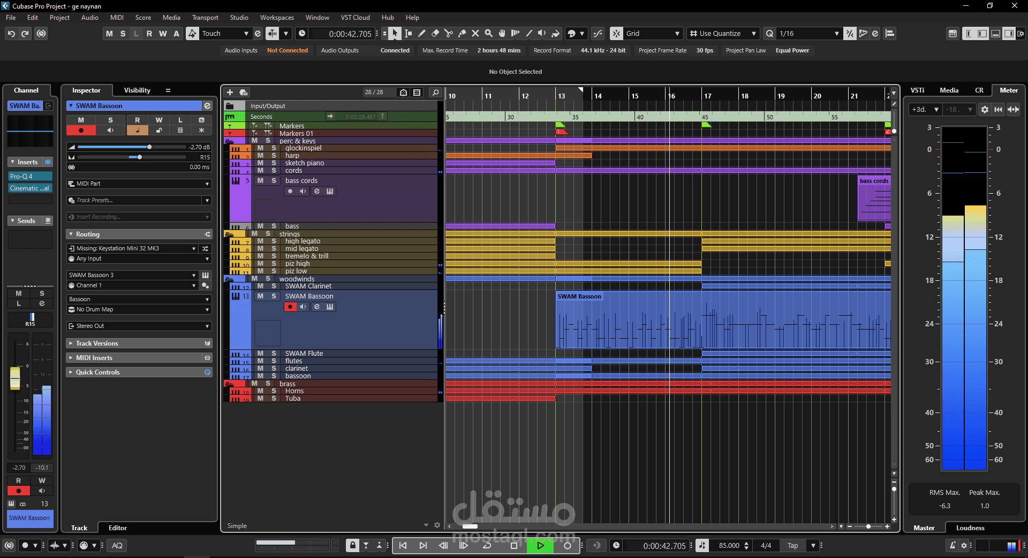Click the Stop transport button

point(514,546)
